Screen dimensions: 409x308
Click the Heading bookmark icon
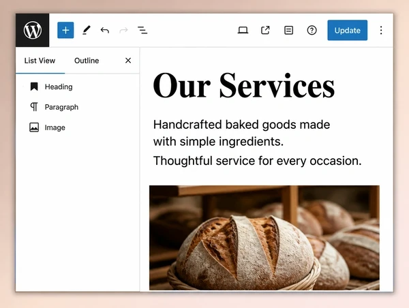[34, 87]
